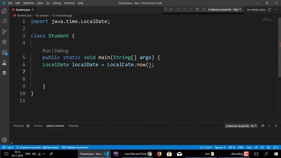Stop the debug session
This screenshot has height=158, width=281.
(204, 9)
